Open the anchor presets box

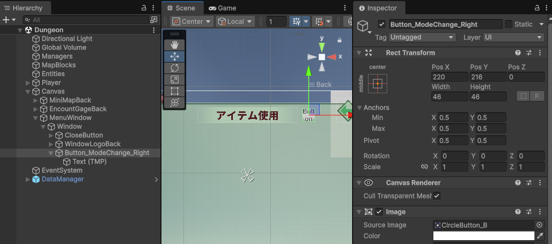point(377,83)
